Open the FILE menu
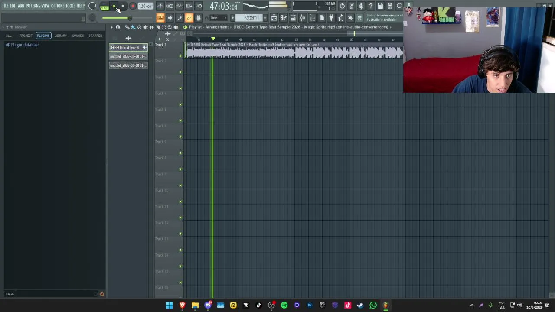 (x=5, y=6)
